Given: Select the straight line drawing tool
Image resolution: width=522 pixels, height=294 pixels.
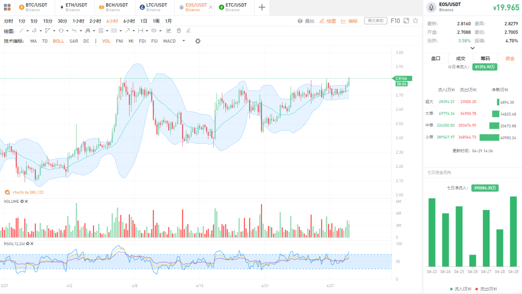Looking at the screenshot, I should point(22,31).
